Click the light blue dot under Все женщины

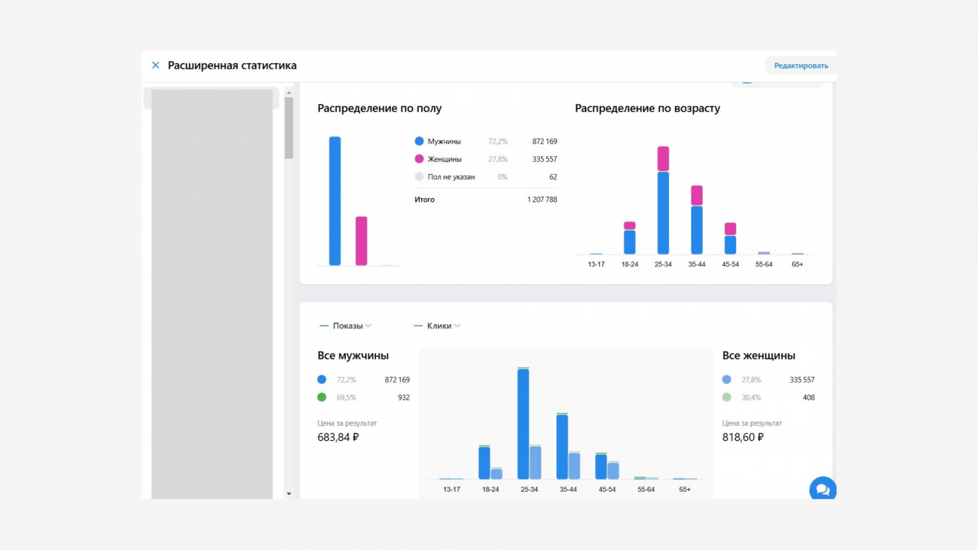tap(727, 380)
